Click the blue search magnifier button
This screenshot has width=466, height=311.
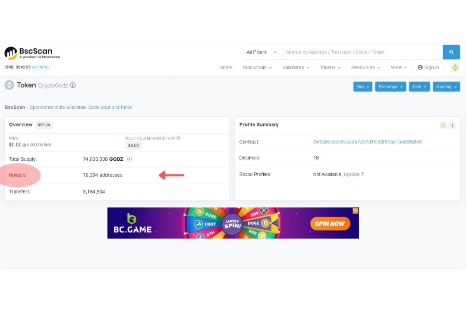tap(451, 52)
